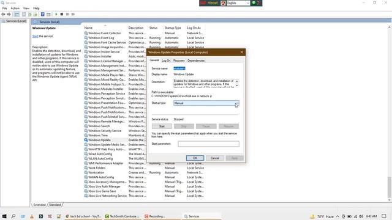
Task: Switch to the Recovery tab
Action: (179, 61)
